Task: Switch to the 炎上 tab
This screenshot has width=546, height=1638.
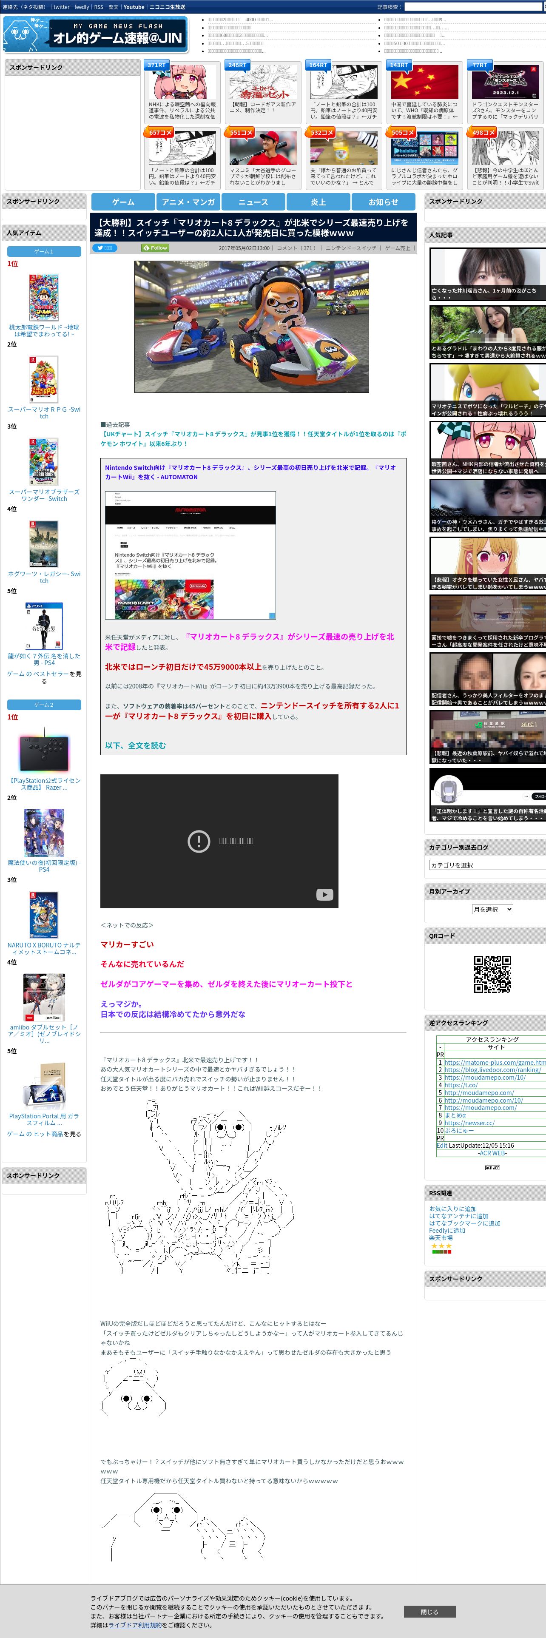Action: [318, 202]
